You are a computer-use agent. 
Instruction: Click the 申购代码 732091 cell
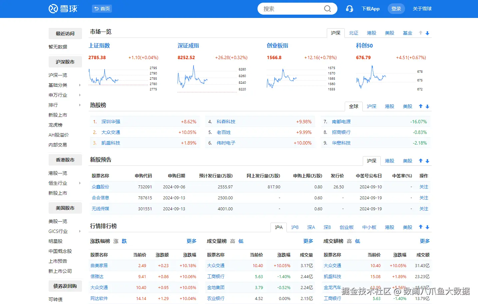point(145,187)
